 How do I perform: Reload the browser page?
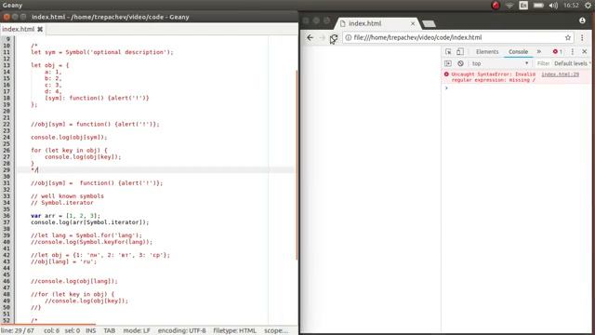click(x=334, y=37)
